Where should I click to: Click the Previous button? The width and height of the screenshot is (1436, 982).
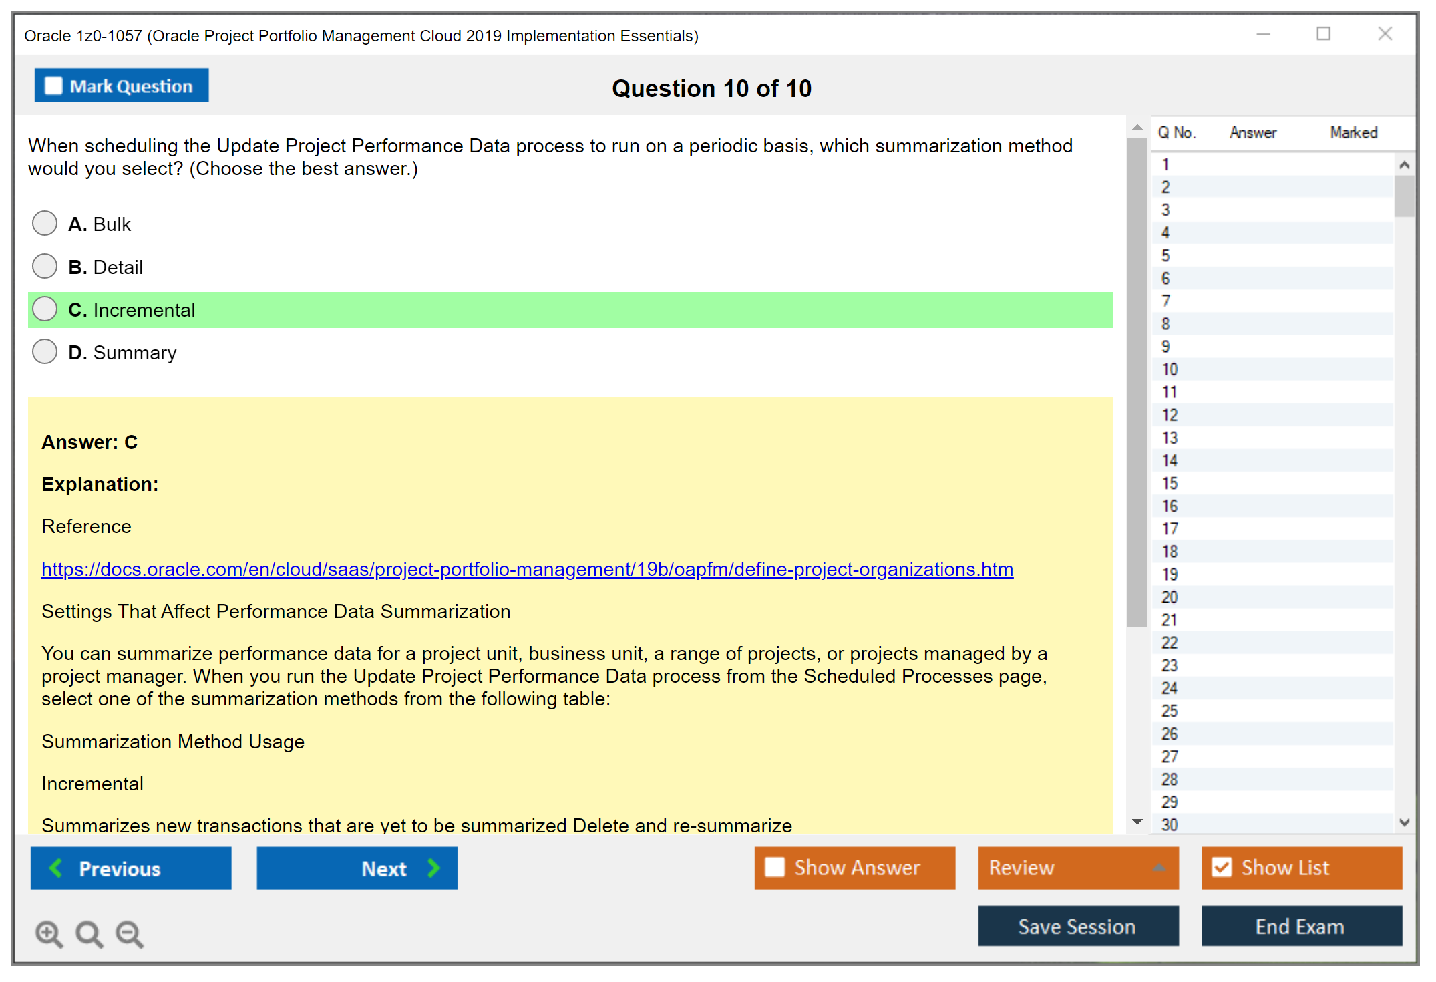[x=130, y=868]
